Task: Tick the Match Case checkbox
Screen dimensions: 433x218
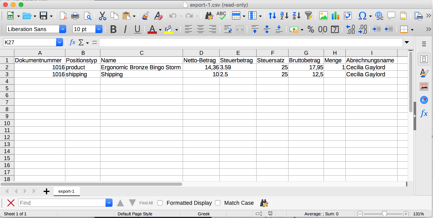Action: (218, 203)
